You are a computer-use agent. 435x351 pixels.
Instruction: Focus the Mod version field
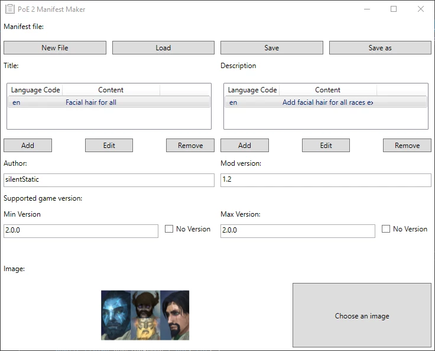click(326, 180)
